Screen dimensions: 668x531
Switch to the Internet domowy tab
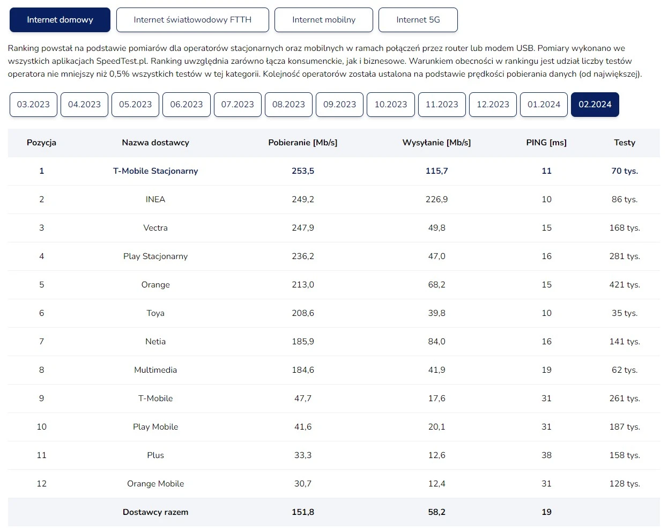point(60,19)
